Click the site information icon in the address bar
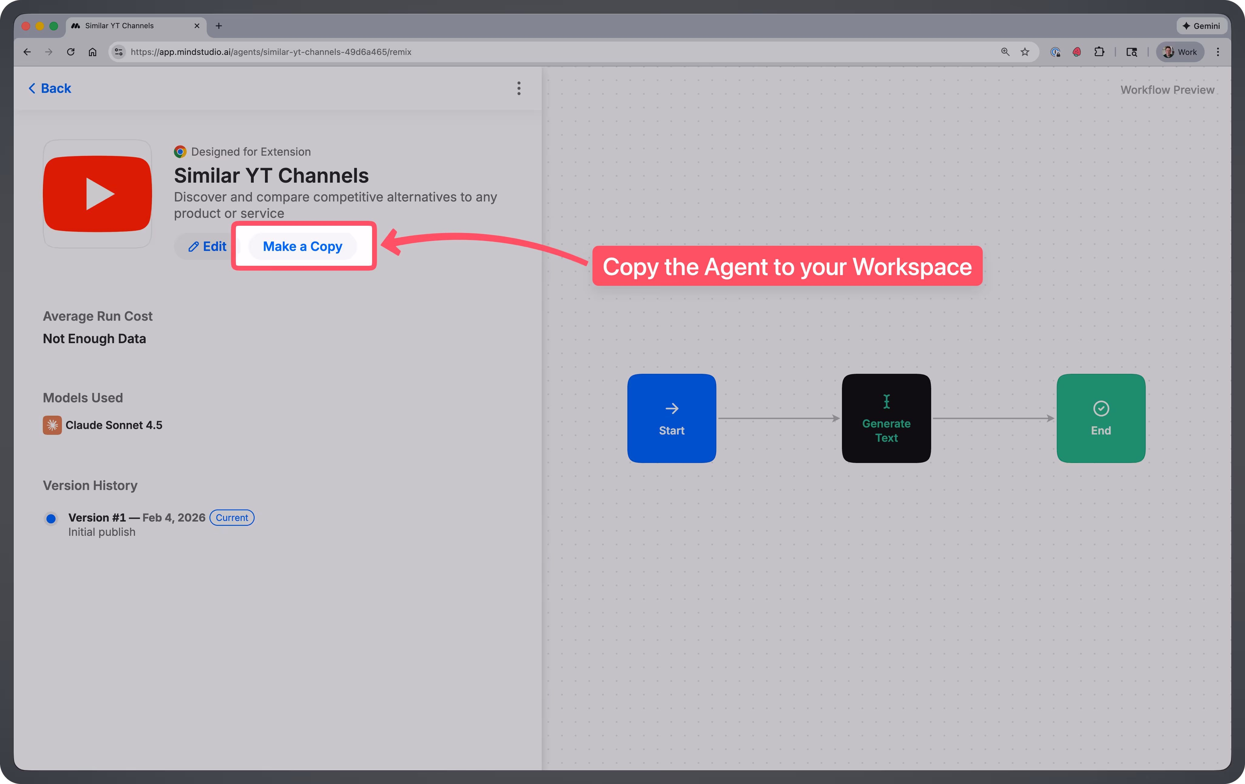This screenshot has height=784, width=1245. 118,52
